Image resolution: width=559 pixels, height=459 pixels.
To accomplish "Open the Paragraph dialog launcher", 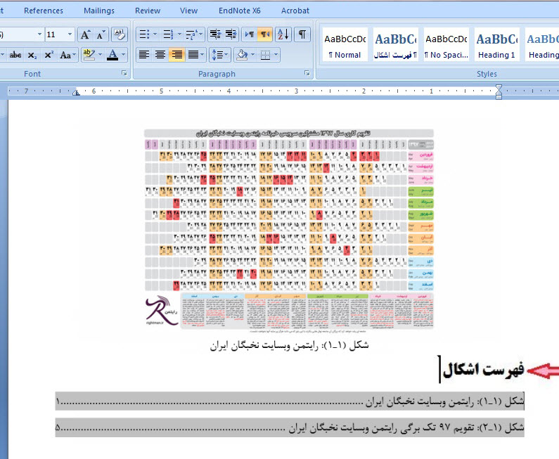I will [307, 74].
